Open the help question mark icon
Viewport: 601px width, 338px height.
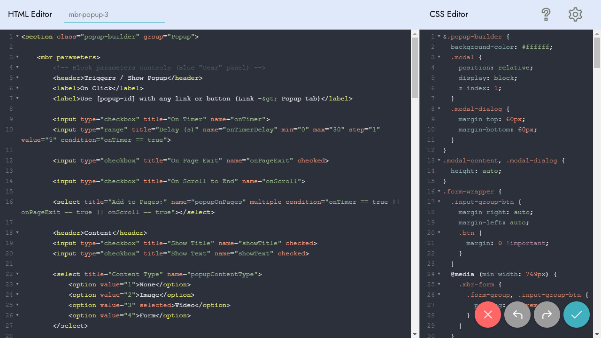[x=546, y=15]
